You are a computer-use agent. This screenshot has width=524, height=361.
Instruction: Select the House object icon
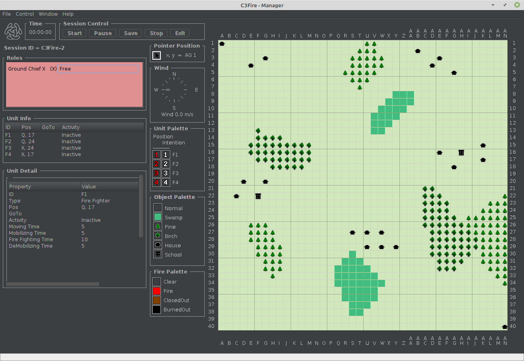[x=158, y=245]
